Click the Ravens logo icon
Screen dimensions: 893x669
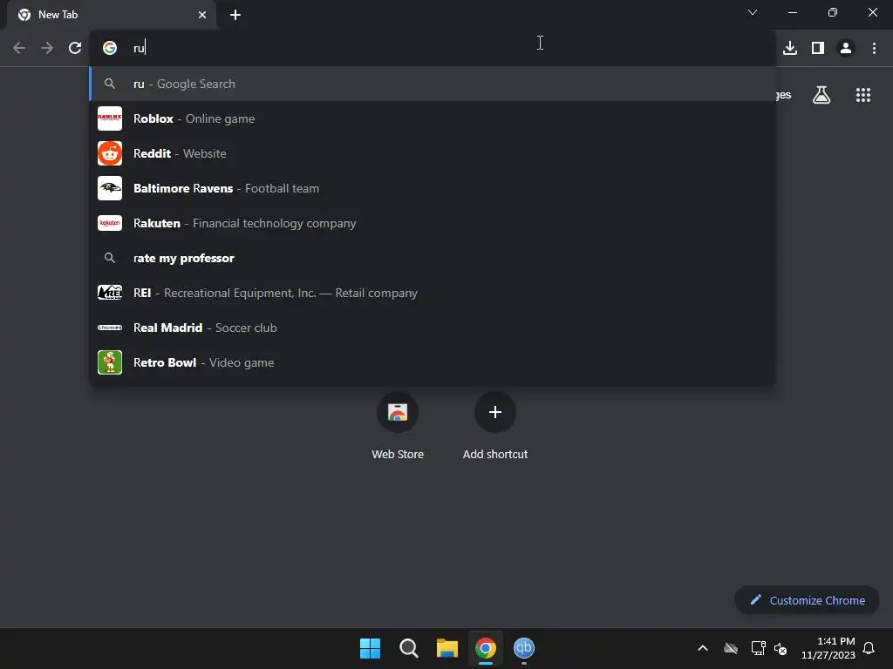[x=110, y=188]
